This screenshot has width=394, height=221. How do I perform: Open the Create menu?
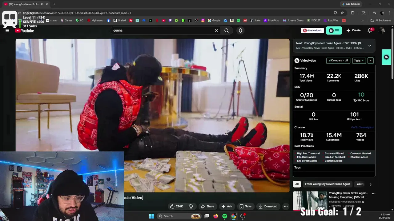[x=353, y=30]
